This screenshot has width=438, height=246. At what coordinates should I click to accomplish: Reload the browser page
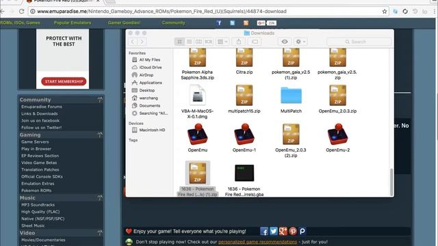coord(22,12)
